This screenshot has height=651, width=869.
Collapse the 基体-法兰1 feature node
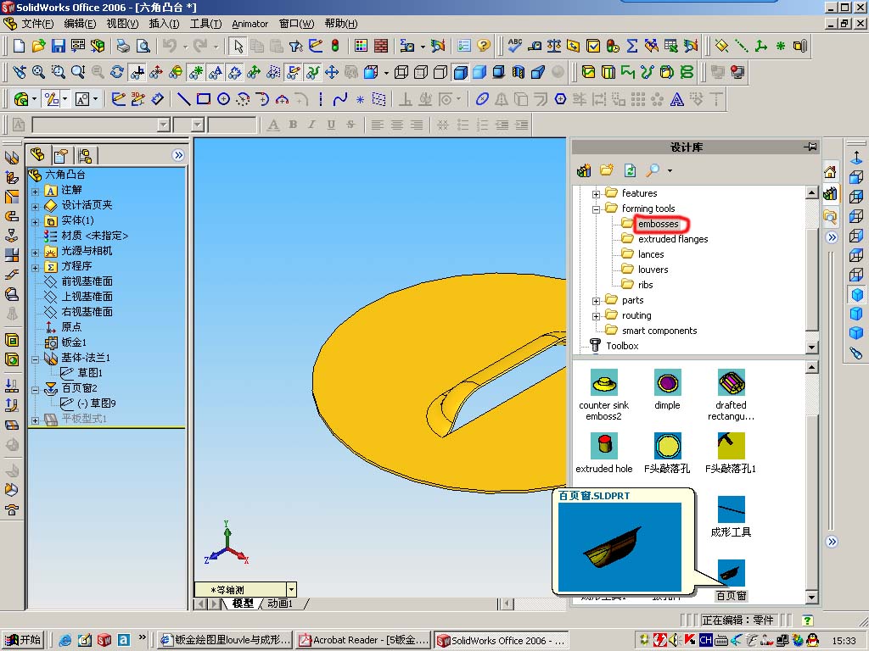pyautogui.click(x=35, y=359)
